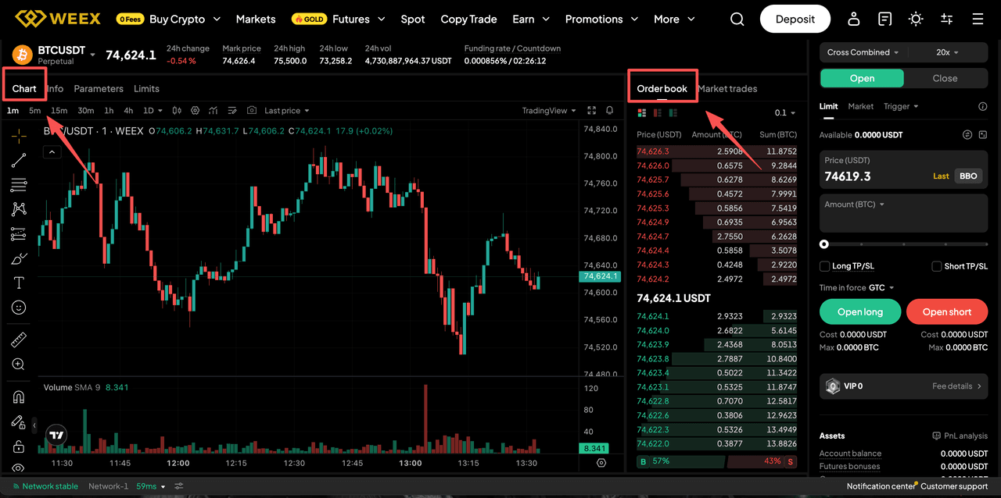Open more intervals dropdown next to 1D

(x=161, y=111)
